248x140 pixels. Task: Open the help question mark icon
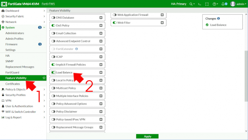[x=214, y=4]
